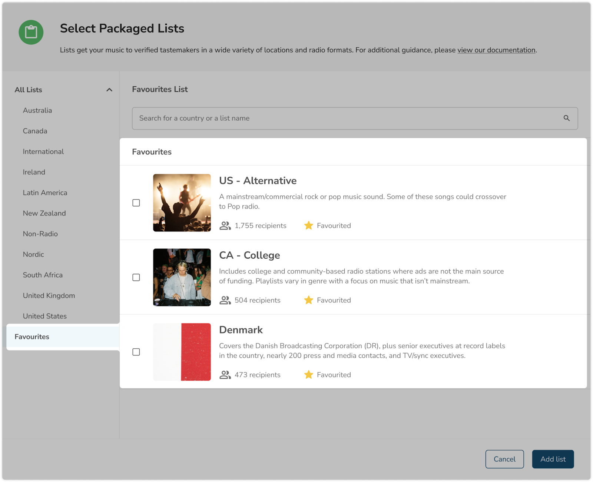Click the search magnifier icon
Viewport: 593px width, 482px height.
(566, 118)
